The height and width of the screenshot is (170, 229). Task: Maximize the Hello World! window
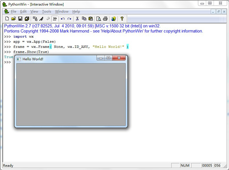point(108,58)
